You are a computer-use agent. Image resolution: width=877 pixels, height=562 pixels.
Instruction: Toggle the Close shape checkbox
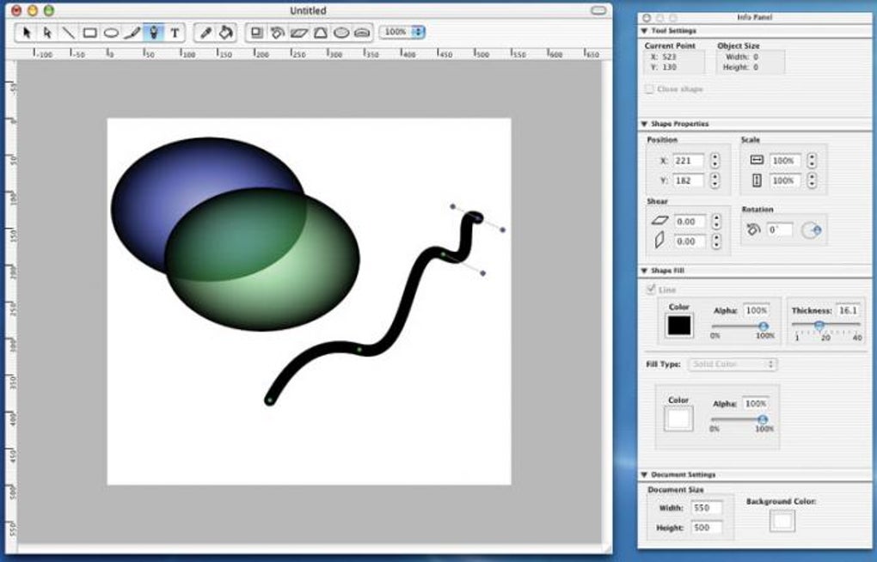(649, 89)
